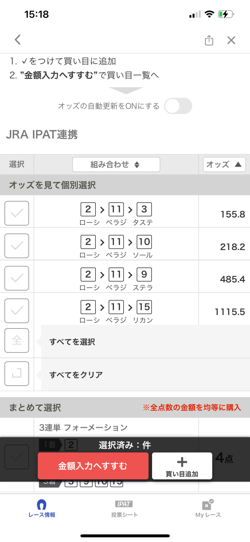Tap the back arrow icon
The height and width of the screenshot is (542, 250).
[18, 40]
